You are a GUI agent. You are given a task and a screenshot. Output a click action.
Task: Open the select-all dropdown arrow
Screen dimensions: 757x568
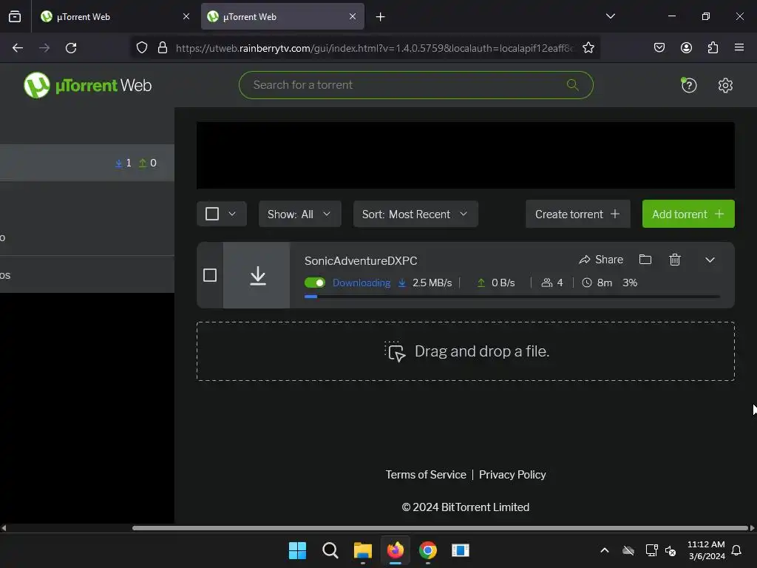[x=232, y=214]
